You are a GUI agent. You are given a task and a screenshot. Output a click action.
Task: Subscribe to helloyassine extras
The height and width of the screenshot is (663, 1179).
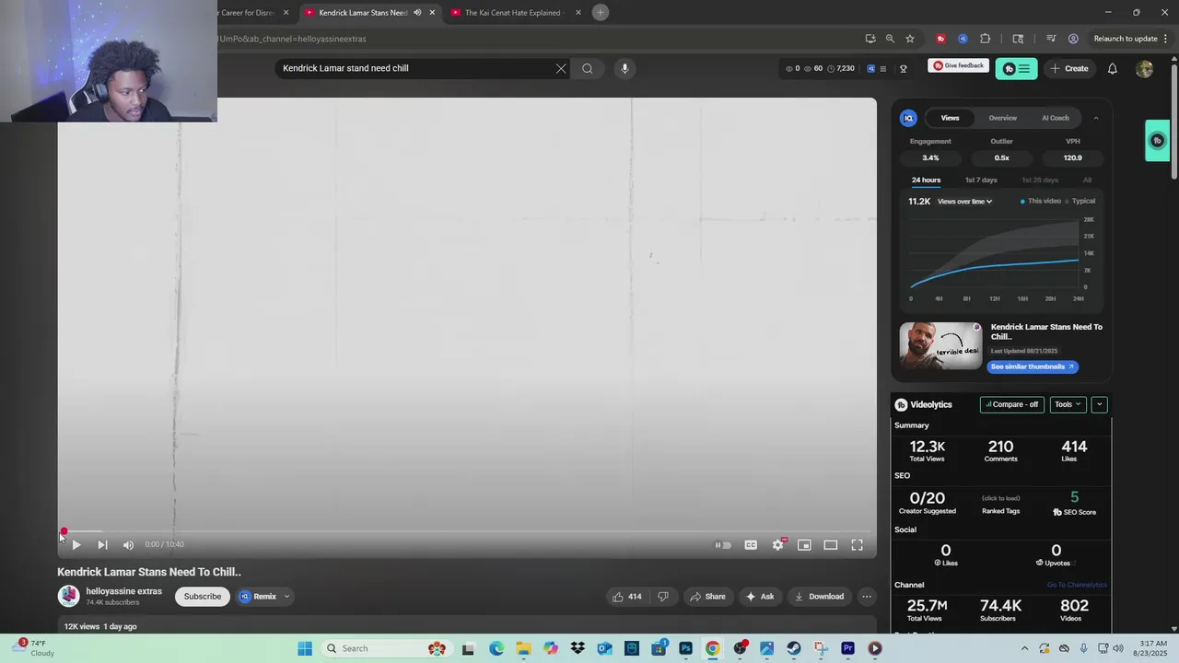click(203, 597)
